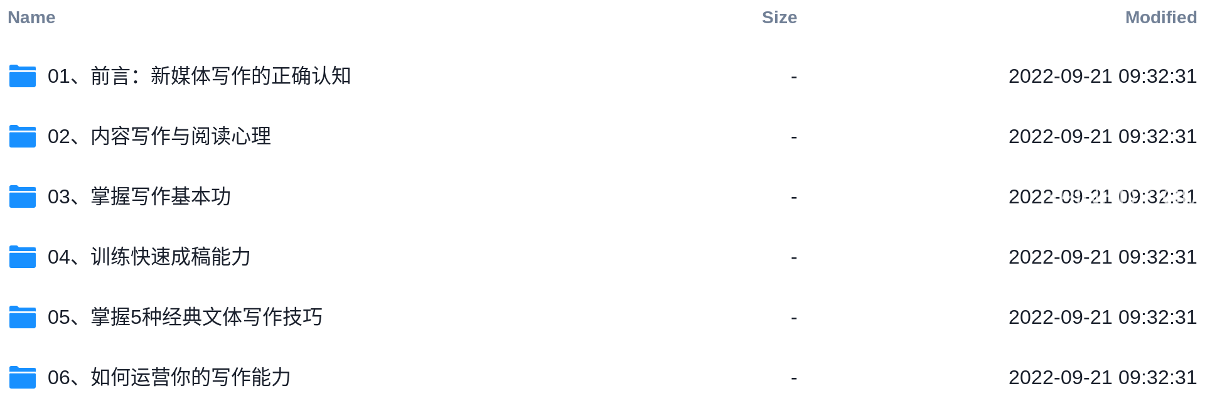Click modified date of 01、前言 row
1205x403 pixels.
pos(1103,76)
